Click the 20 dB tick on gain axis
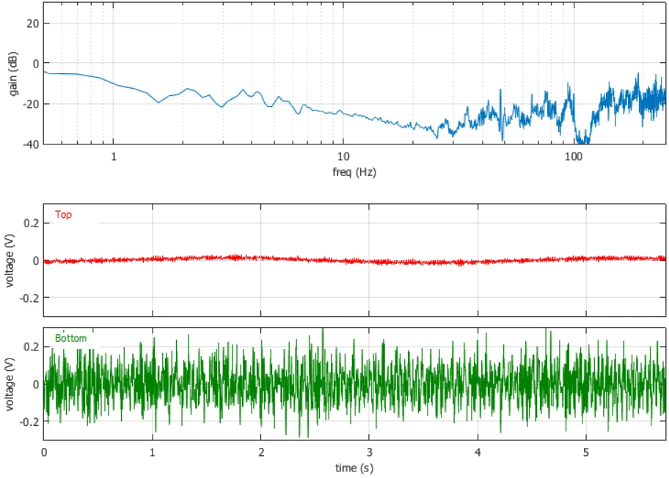669x478 pixels. (x=32, y=23)
